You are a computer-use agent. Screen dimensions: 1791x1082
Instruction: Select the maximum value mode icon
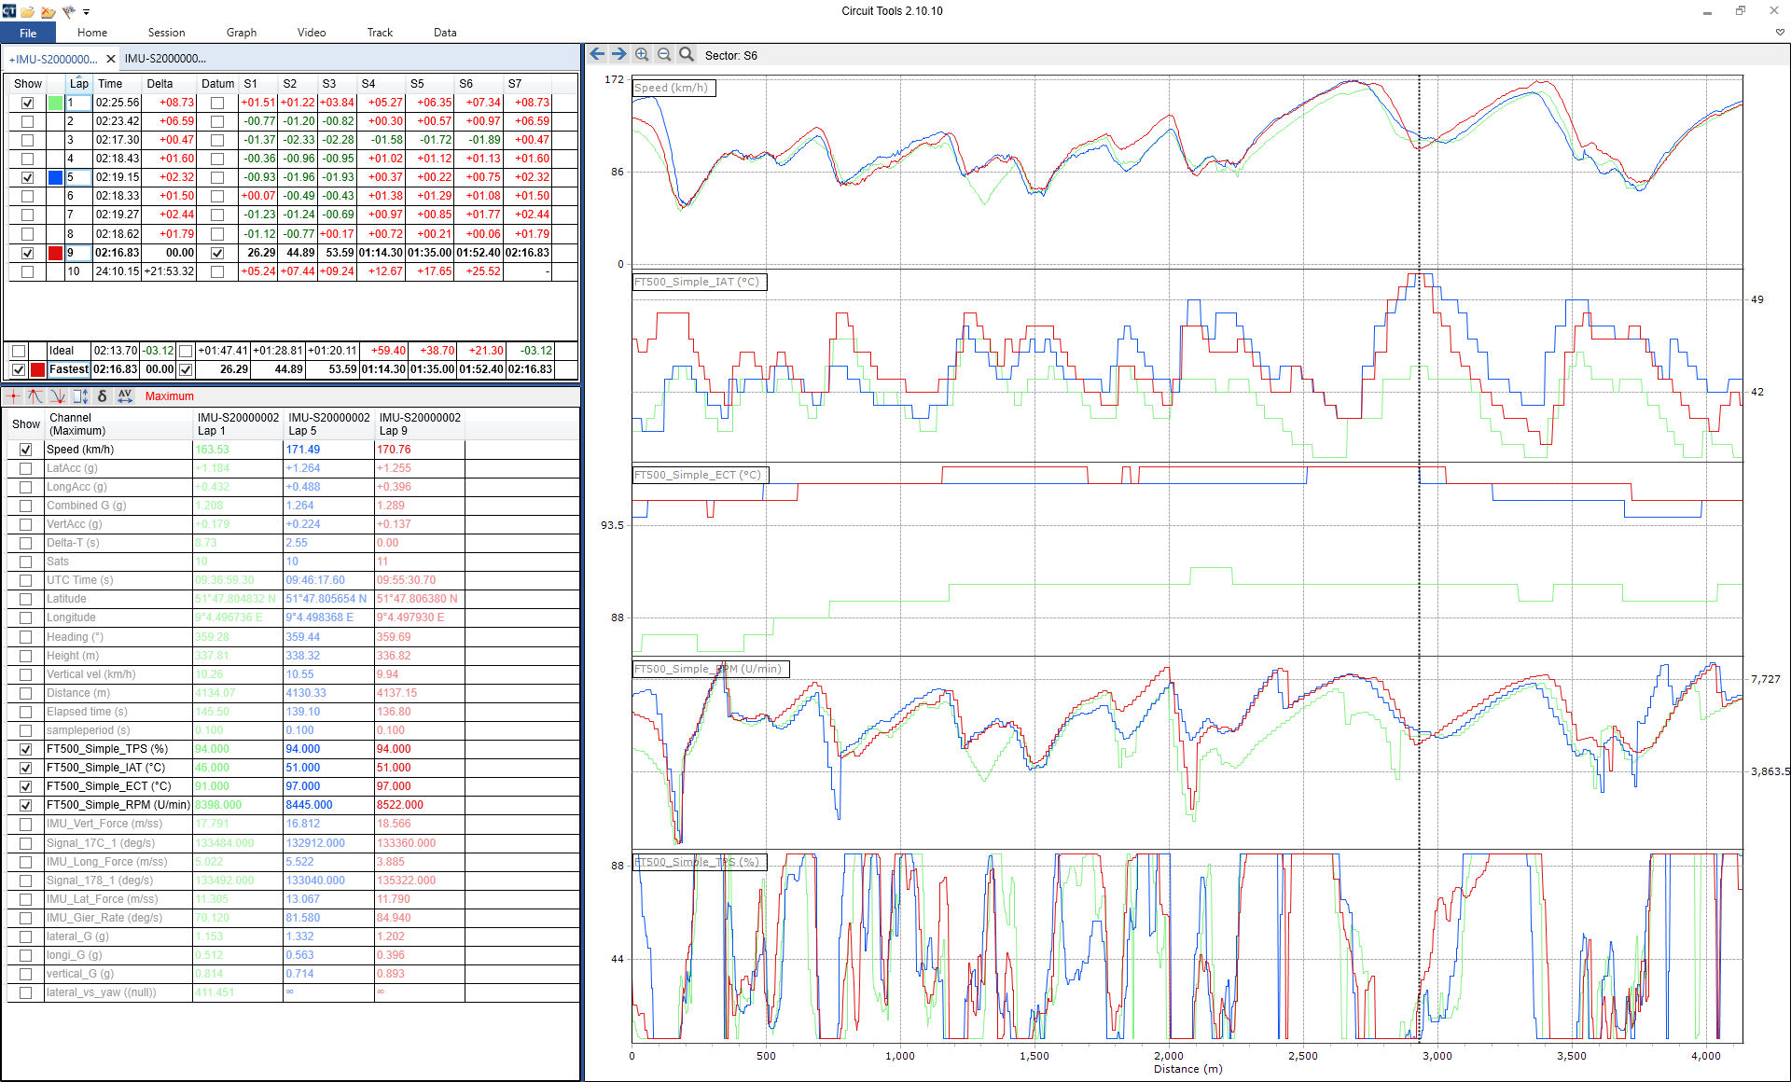point(35,396)
